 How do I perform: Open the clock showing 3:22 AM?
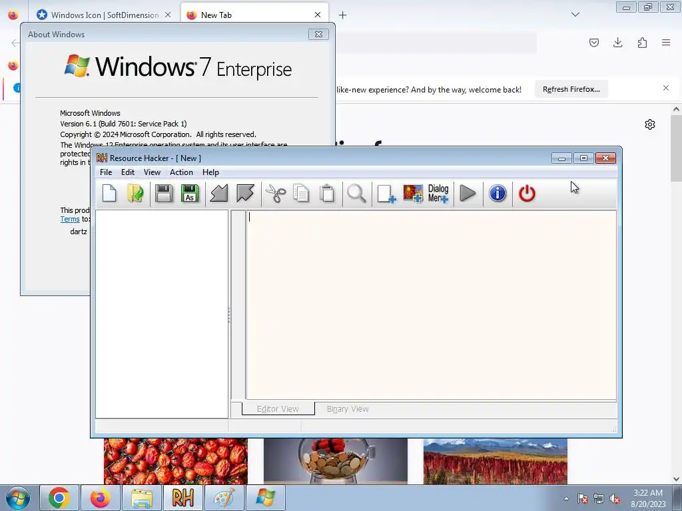tap(648, 498)
